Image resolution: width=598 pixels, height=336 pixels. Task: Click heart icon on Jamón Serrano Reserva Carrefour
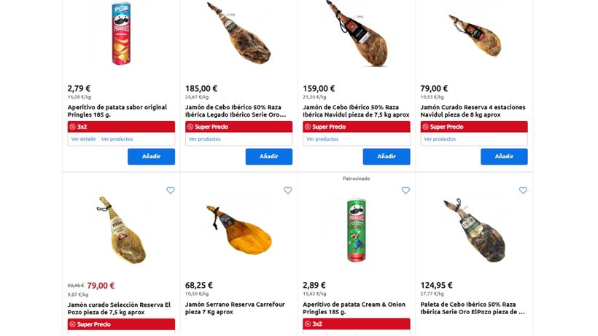(288, 190)
